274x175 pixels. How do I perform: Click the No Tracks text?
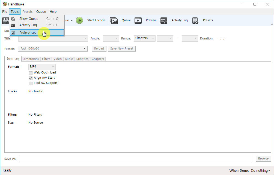(x=35, y=91)
